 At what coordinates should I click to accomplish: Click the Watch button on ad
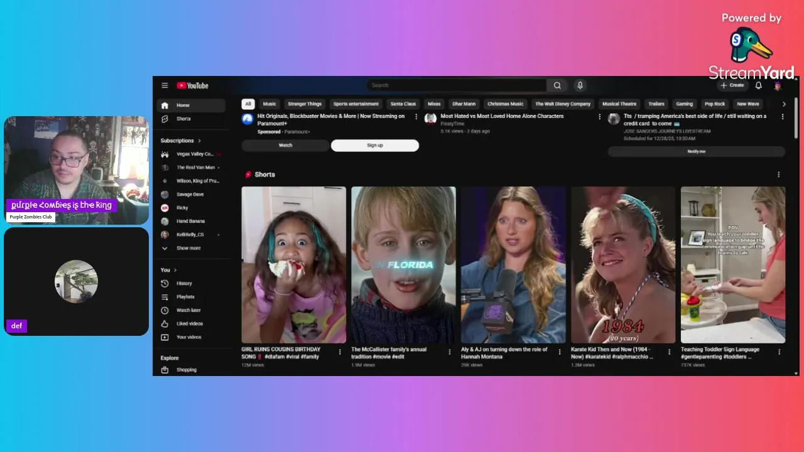(285, 145)
